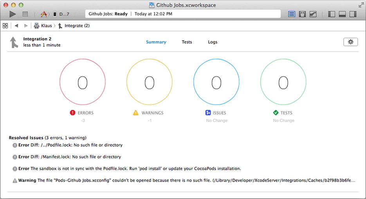Image resolution: width=366 pixels, height=199 pixels.
Task: Open the gear settings button
Action: [351, 42]
